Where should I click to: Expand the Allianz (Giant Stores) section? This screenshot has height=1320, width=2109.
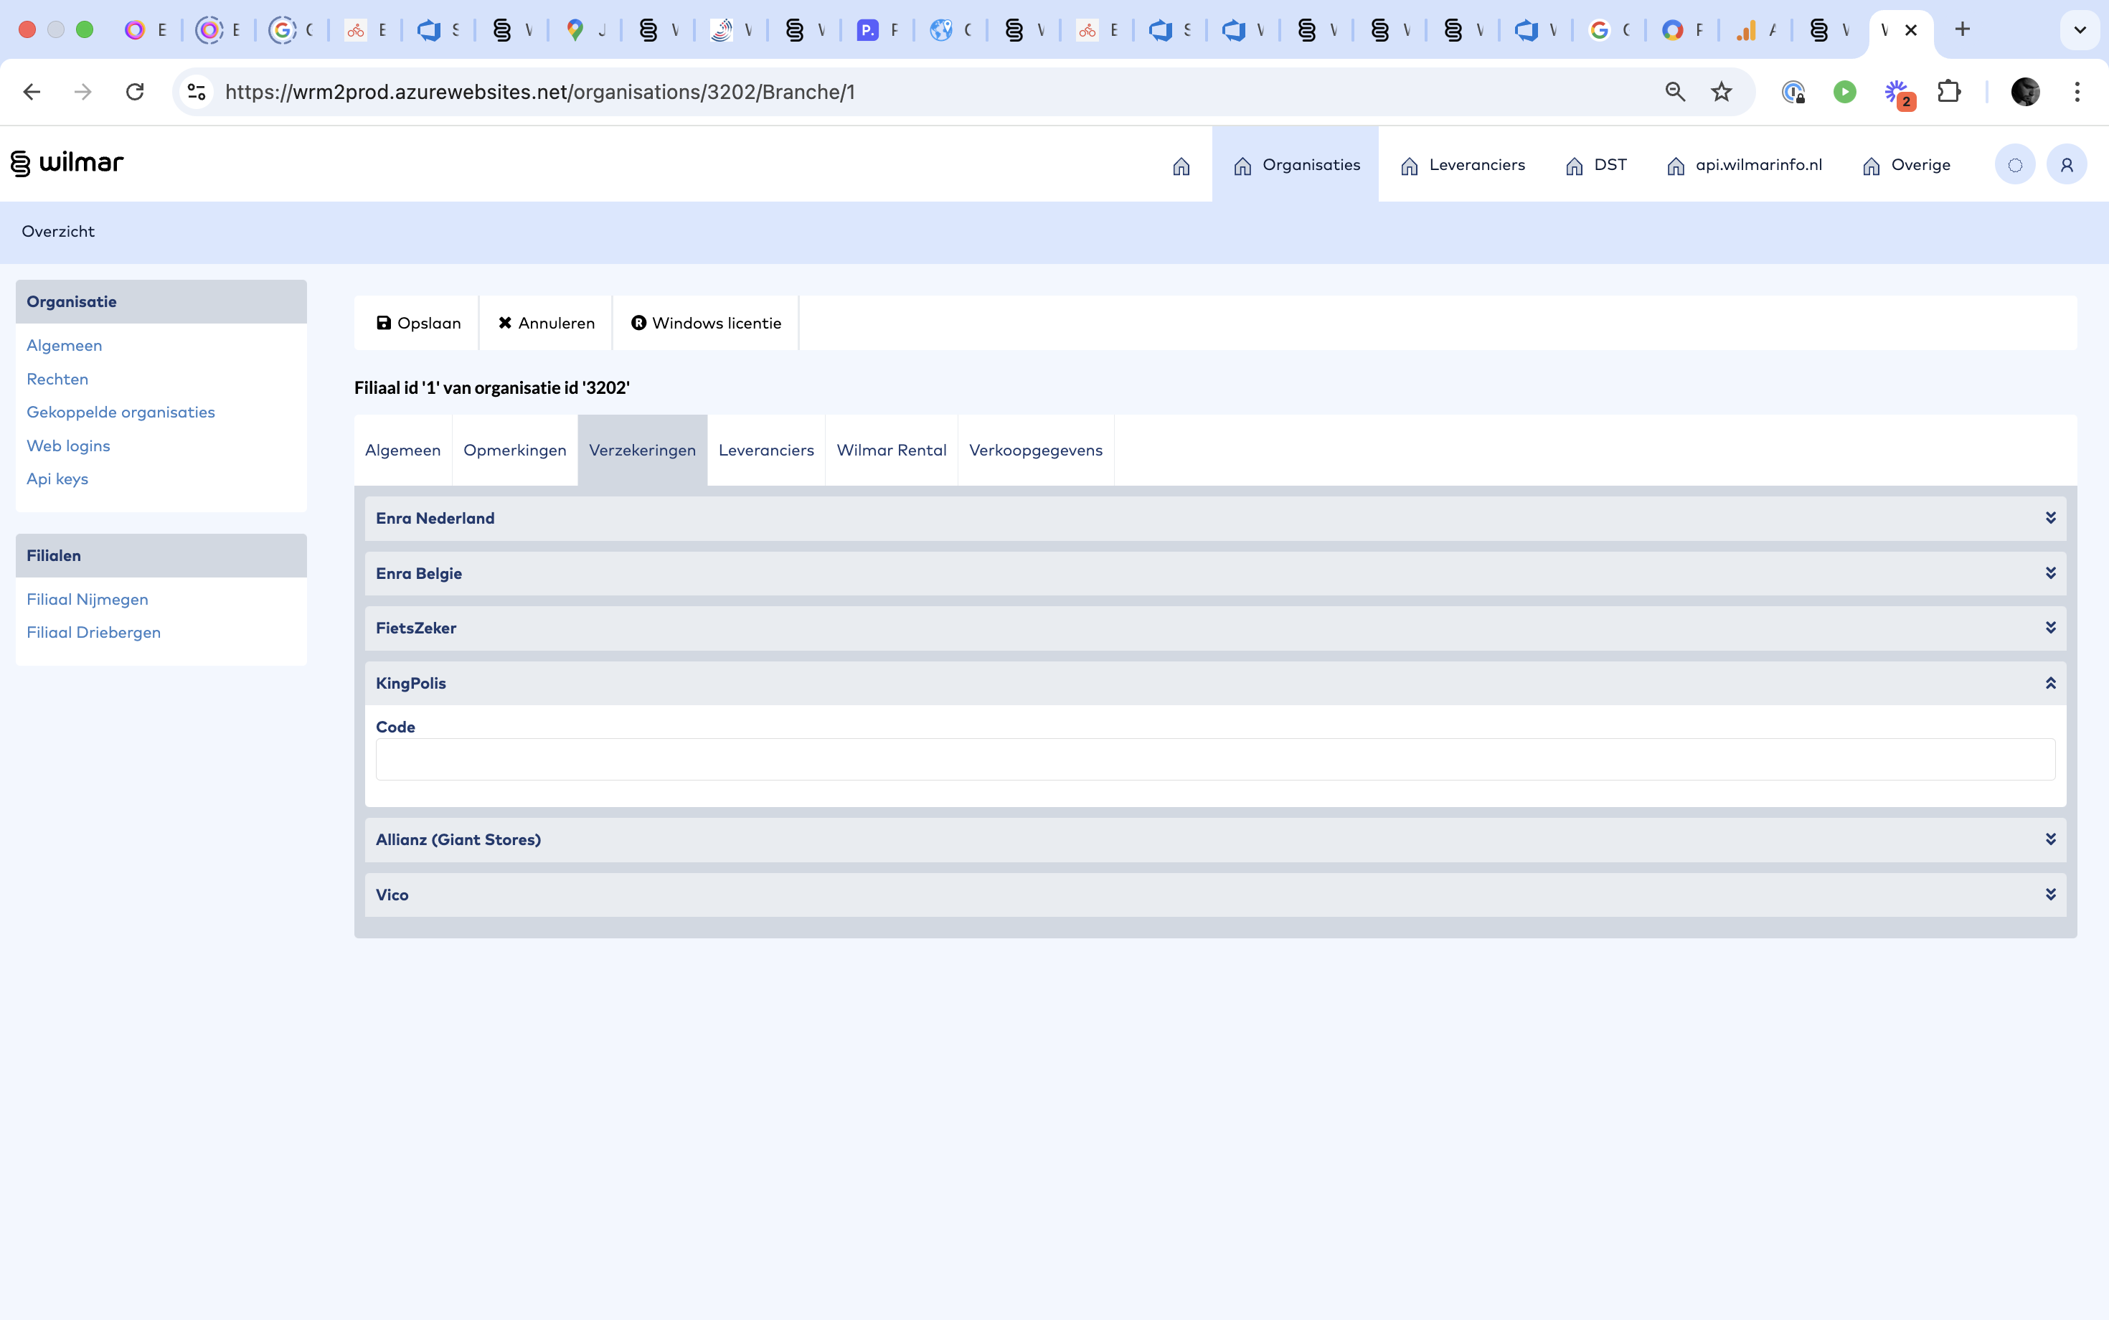click(x=1215, y=840)
